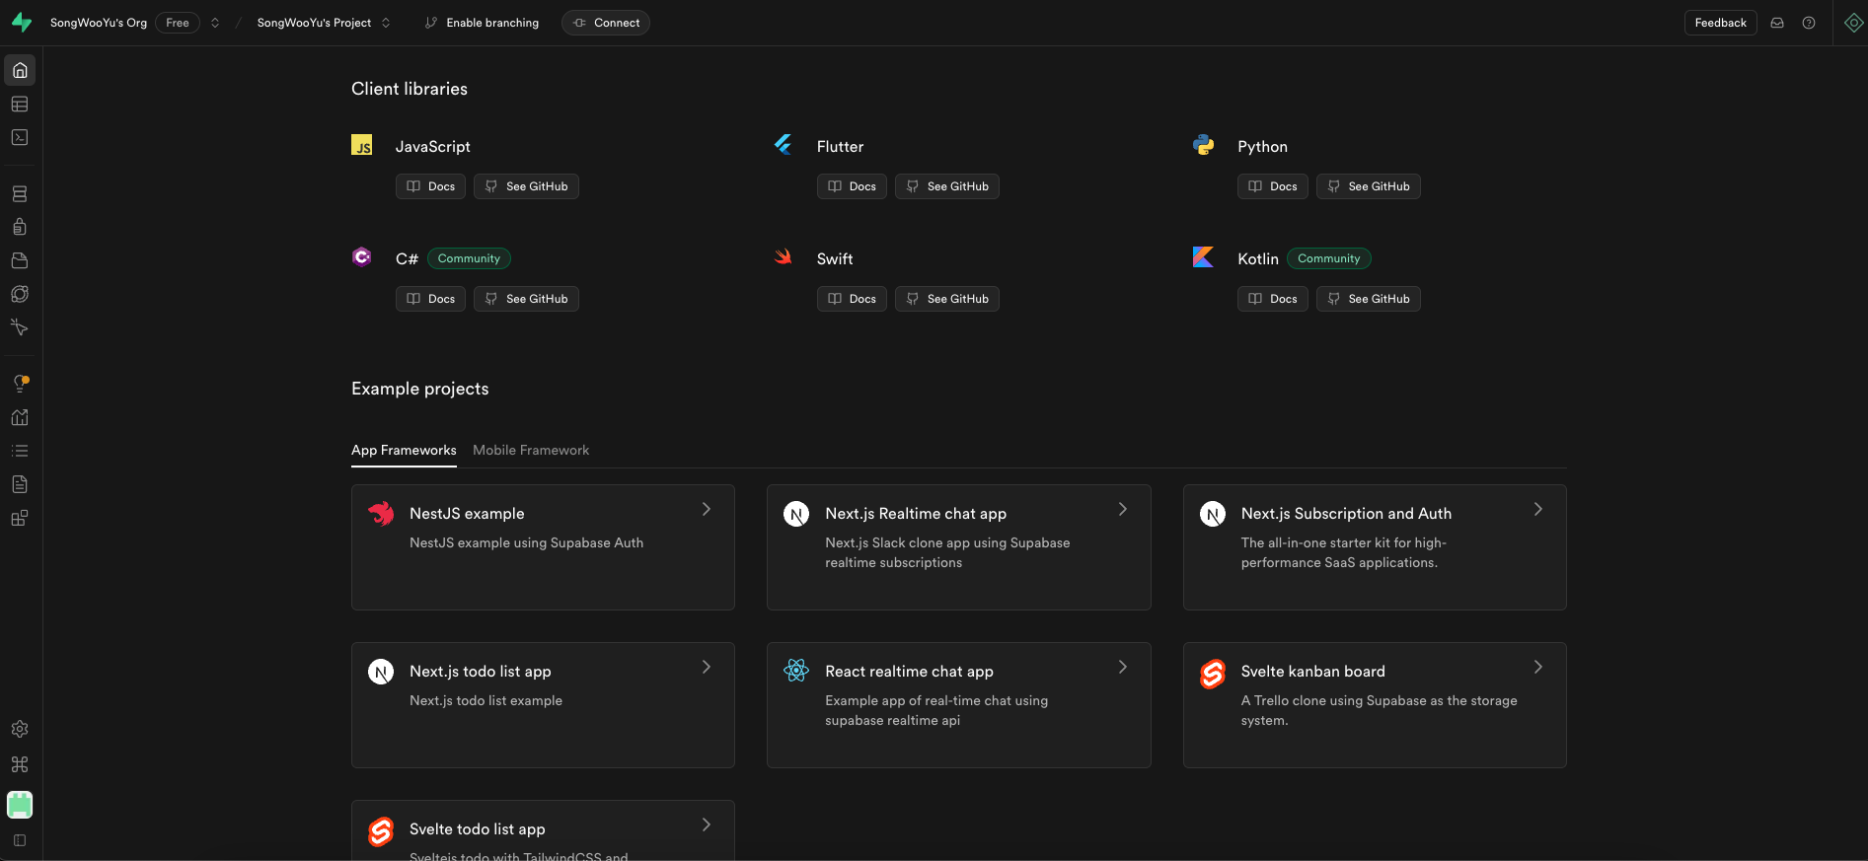Image resolution: width=1868 pixels, height=861 pixels.
Task: Open the API Docs sidebar icon
Action: (x=20, y=484)
